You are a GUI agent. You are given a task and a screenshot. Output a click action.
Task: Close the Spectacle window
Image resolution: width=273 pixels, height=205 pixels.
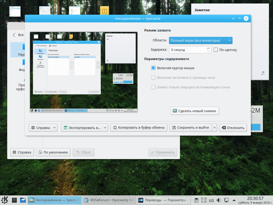pyautogui.click(x=246, y=18)
